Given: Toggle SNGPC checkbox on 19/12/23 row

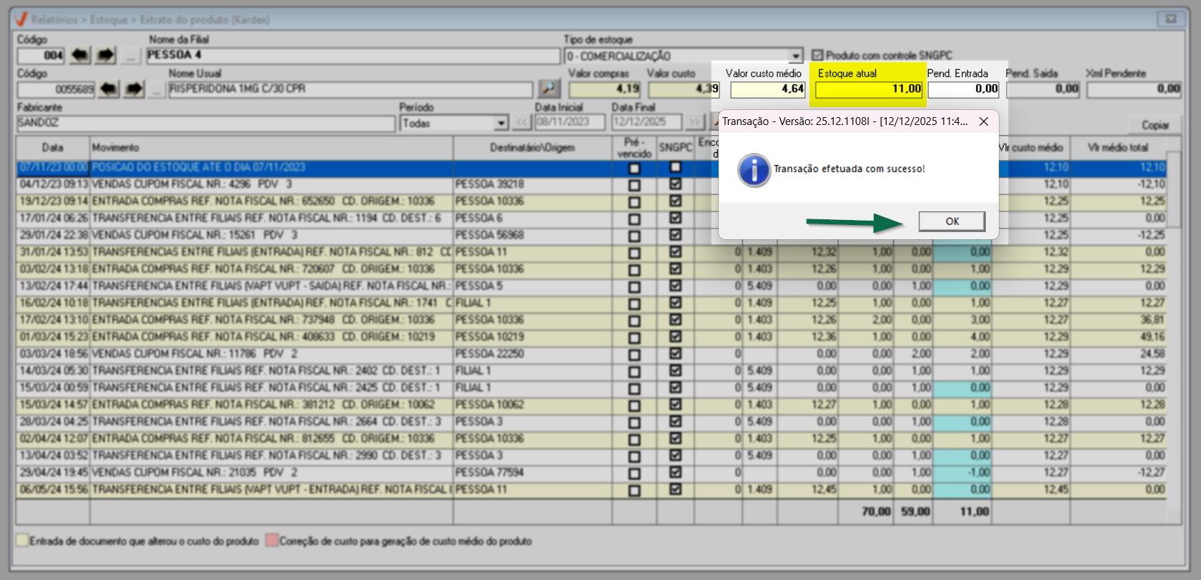Looking at the screenshot, I should click(675, 201).
